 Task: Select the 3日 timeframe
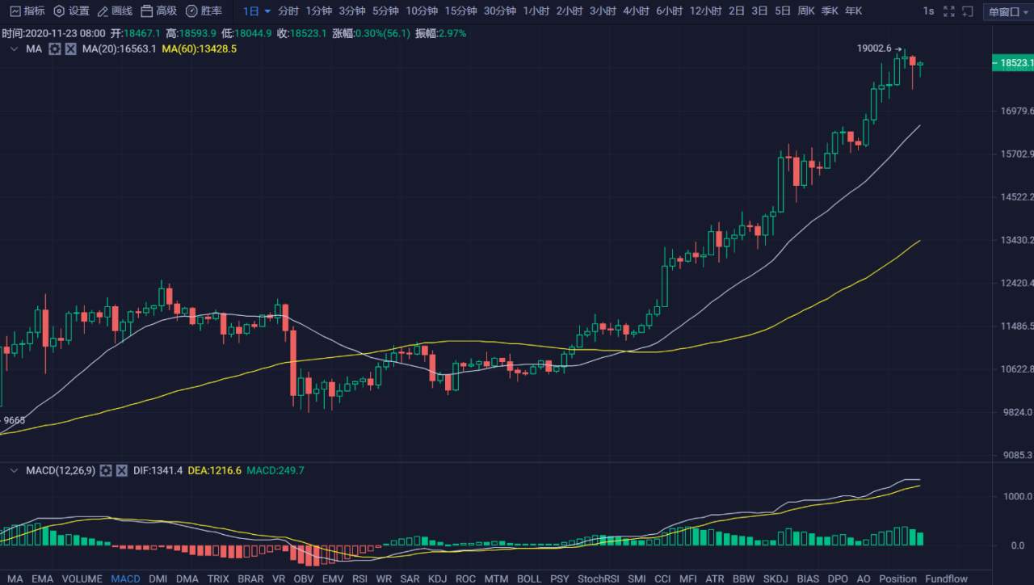(759, 11)
